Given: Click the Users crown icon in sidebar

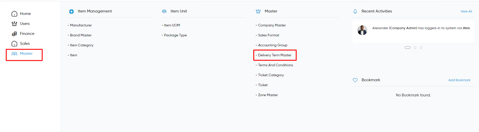Looking at the screenshot, I should 14,24.
